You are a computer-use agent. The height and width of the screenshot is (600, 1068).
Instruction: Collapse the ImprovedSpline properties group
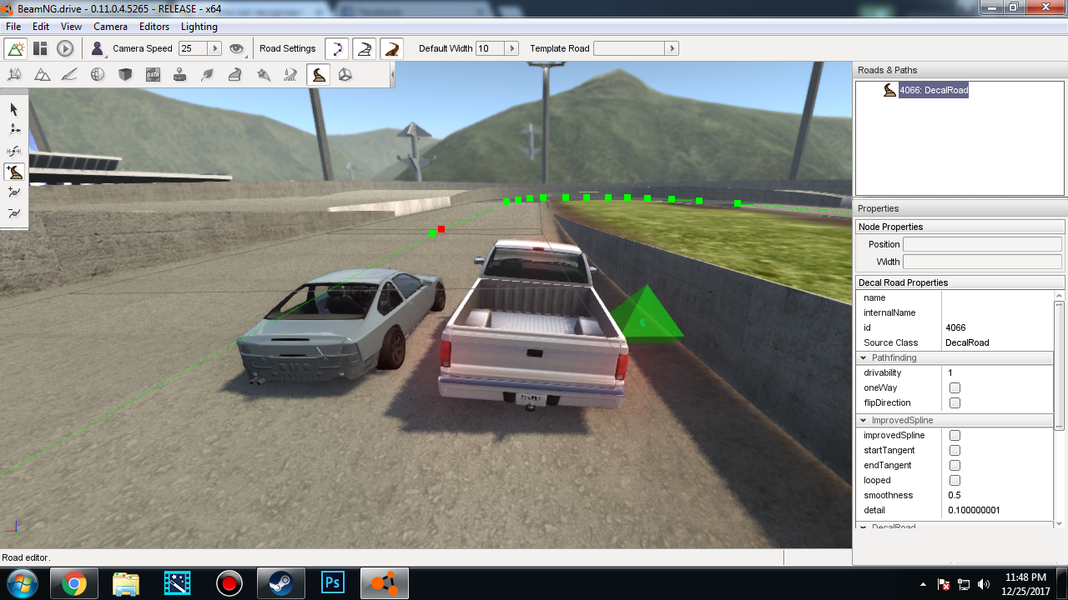[864, 420]
